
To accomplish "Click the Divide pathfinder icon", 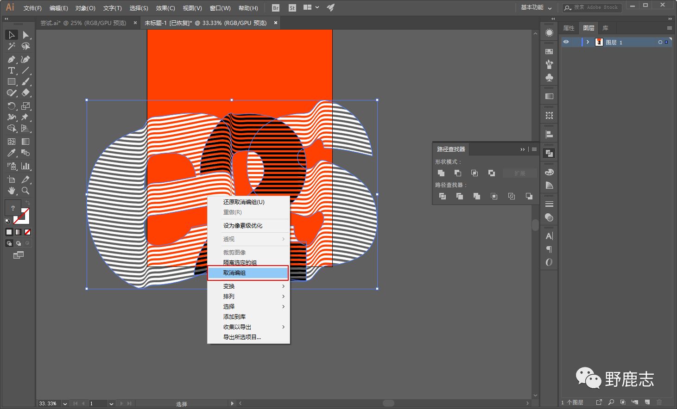I will click(443, 196).
